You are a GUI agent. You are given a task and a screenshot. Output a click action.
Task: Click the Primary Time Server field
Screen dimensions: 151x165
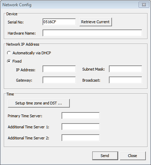point(81,116)
